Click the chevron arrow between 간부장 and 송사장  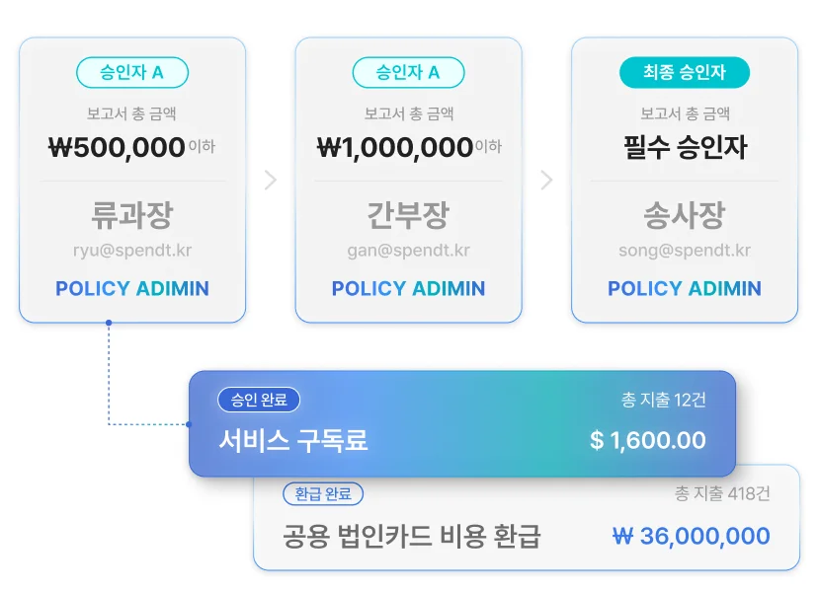pos(546,181)
